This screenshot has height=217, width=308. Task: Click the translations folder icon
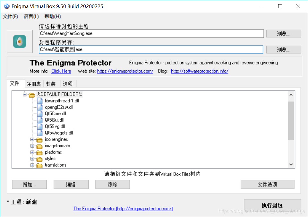tap(39, 165)
